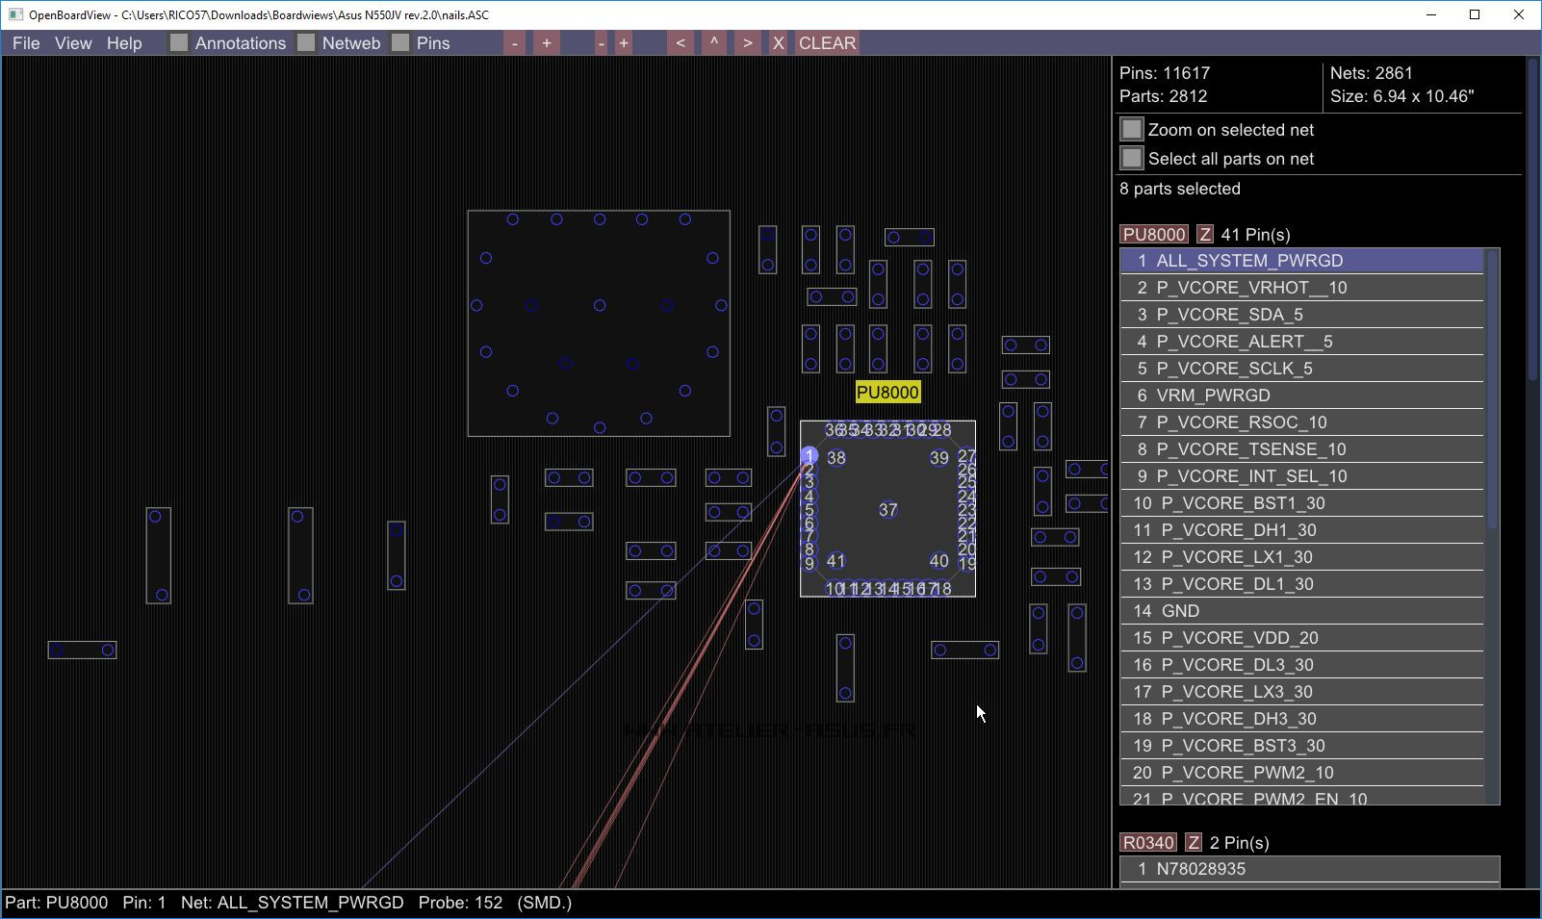Select pin 15 P_VCORE_VDD_20 row
The width and height of the screenshot is (1542, 919).
pyautogui.click(x=1302, y=638)
